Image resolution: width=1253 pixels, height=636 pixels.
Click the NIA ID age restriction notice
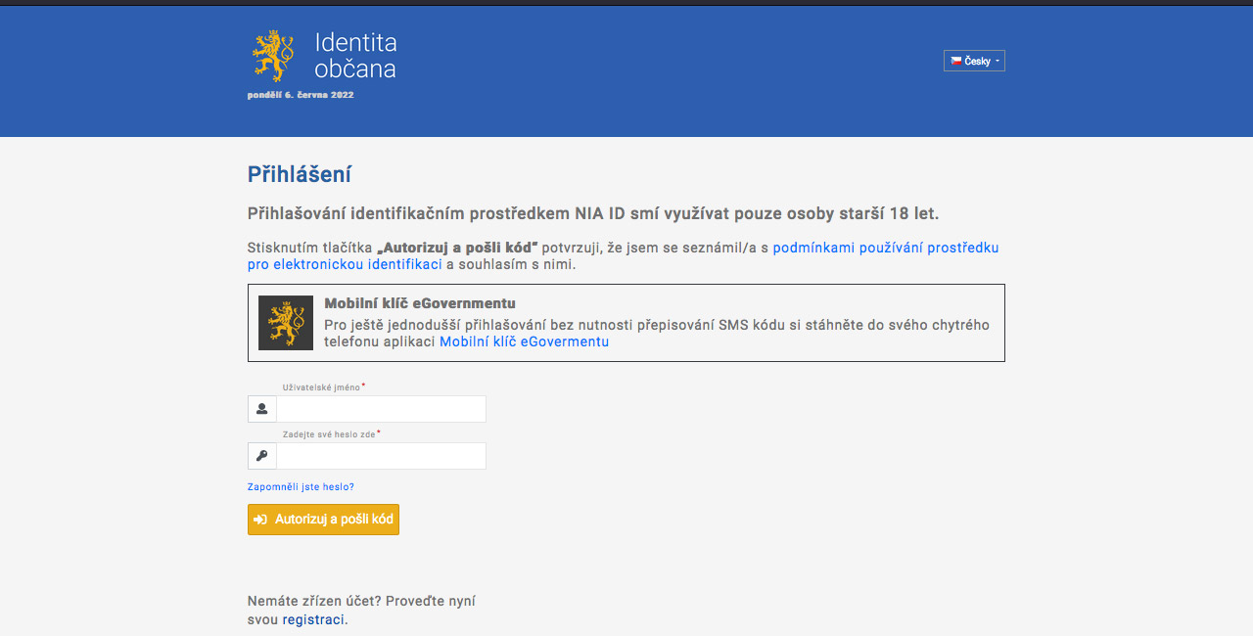pyautogui.click(x=593, y=213)
